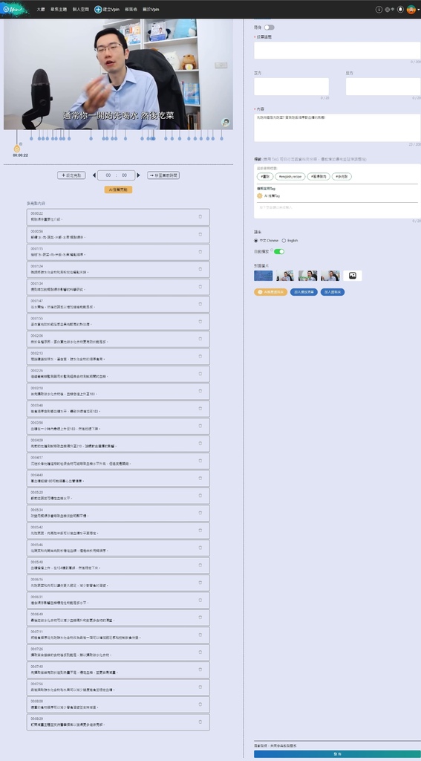The width and height of the screenshot is (421, 761).
Task: Delete the 00:01:15 pin entry
Action: coord(200,251)
